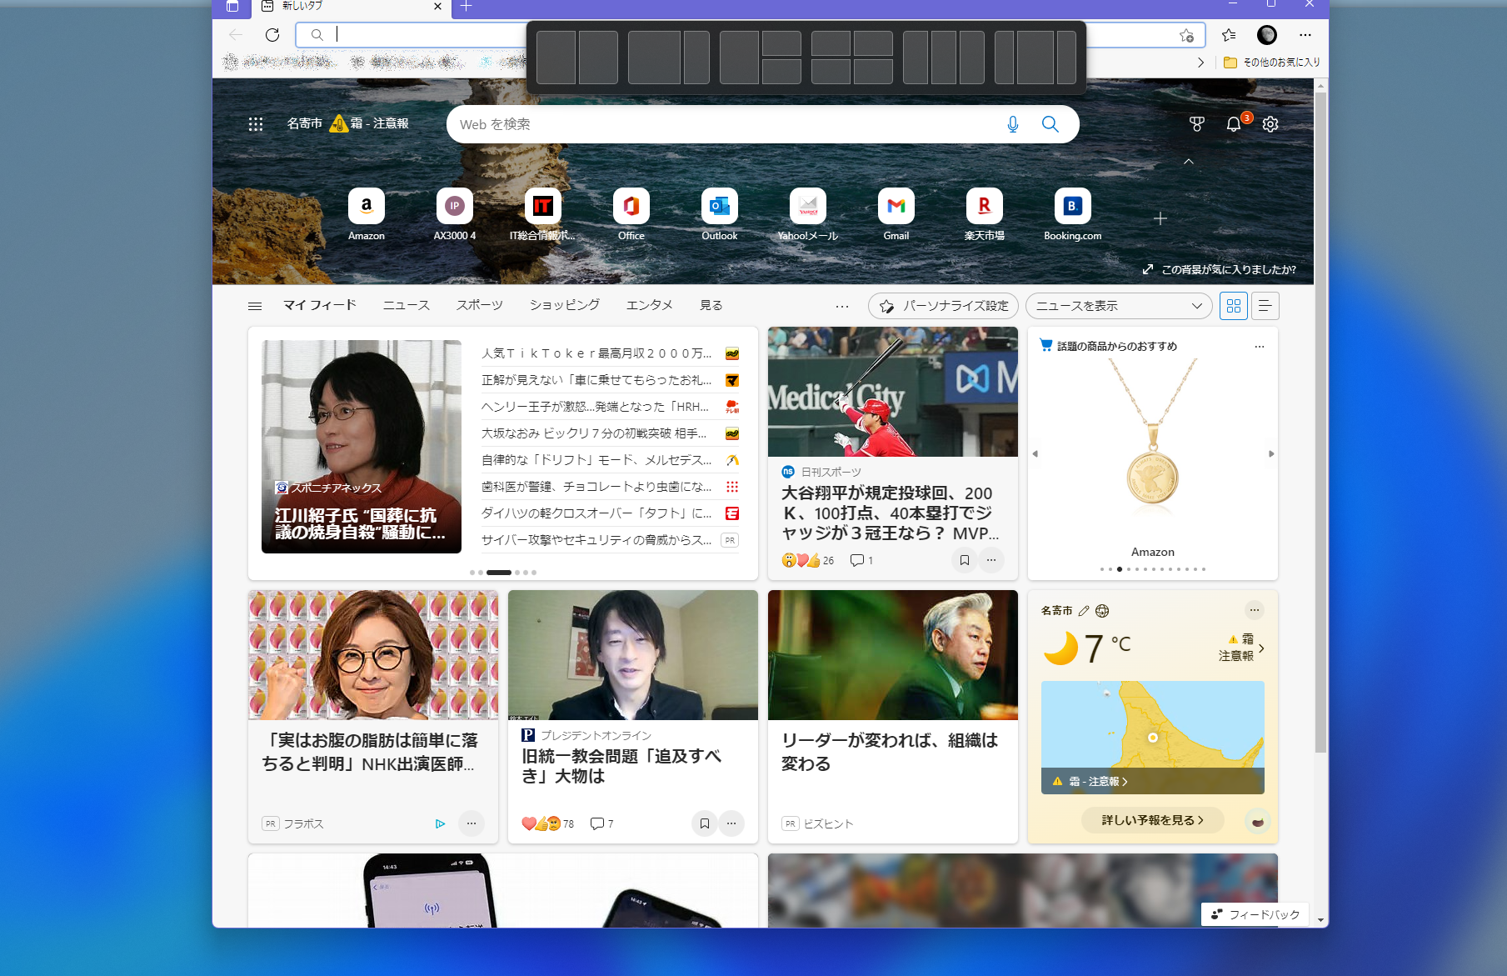1507x976 pixels.
Task: Select the マイ フィード tab
Action: (320, 306)
